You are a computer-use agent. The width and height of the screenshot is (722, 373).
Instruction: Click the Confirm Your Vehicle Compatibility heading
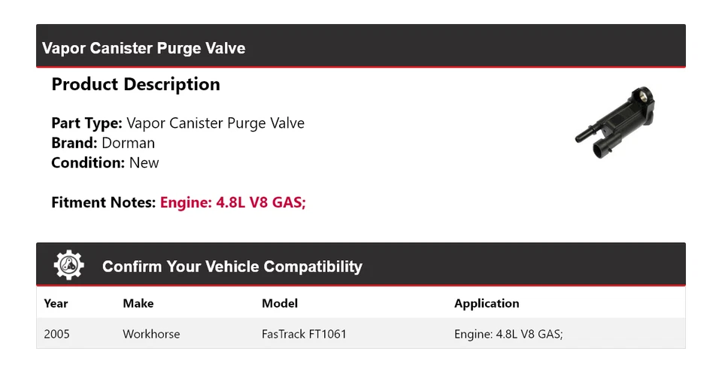[x=232, y=267]
